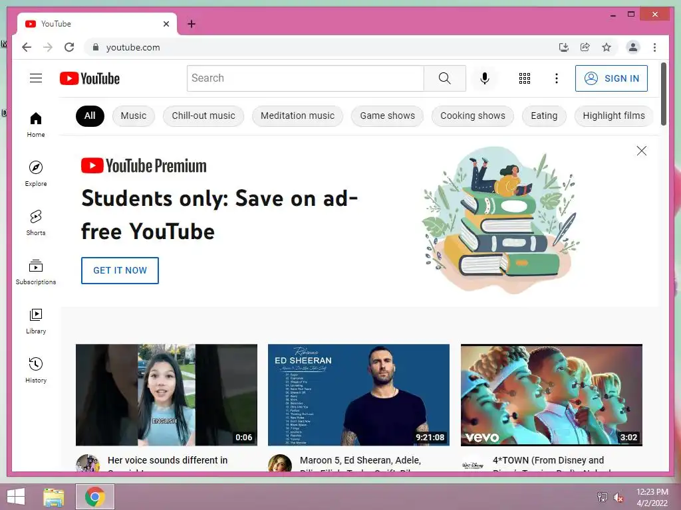Click the browser forward arrow

48,47
